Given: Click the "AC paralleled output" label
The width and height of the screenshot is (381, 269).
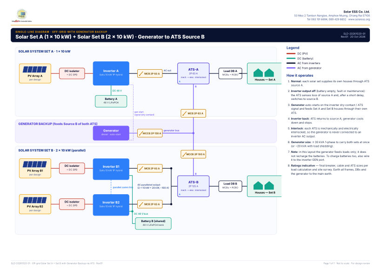Looking at the screenshot, I should click(x=149, y=185).
